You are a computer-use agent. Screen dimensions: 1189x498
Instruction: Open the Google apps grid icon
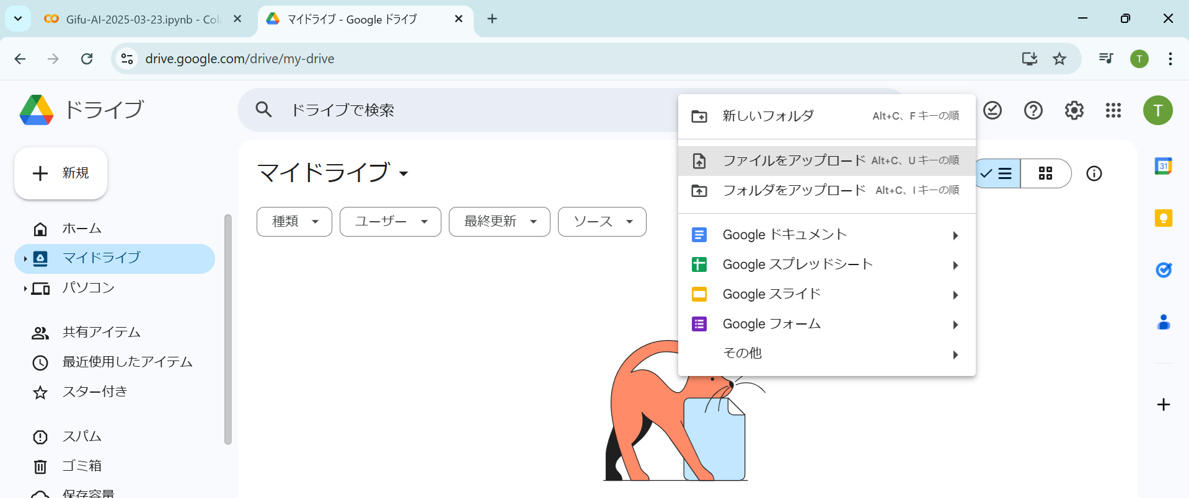1113,110
